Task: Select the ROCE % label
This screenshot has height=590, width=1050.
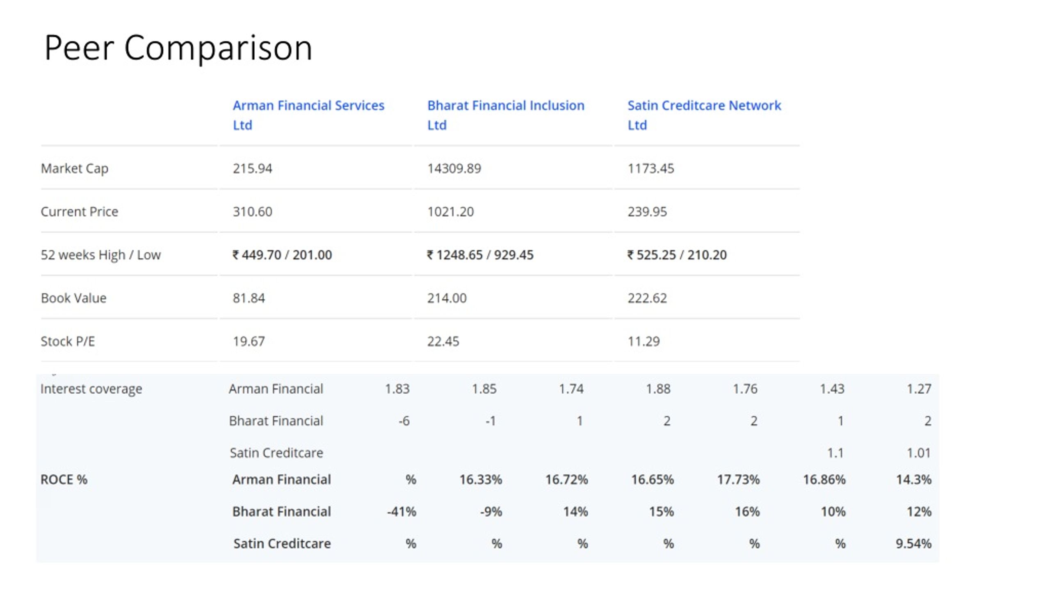Action: [64, 479]
